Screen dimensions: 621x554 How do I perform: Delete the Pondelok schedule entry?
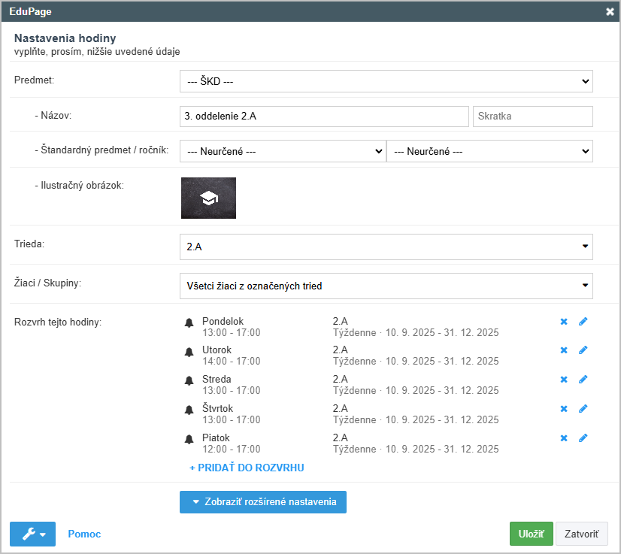point(564,322)
